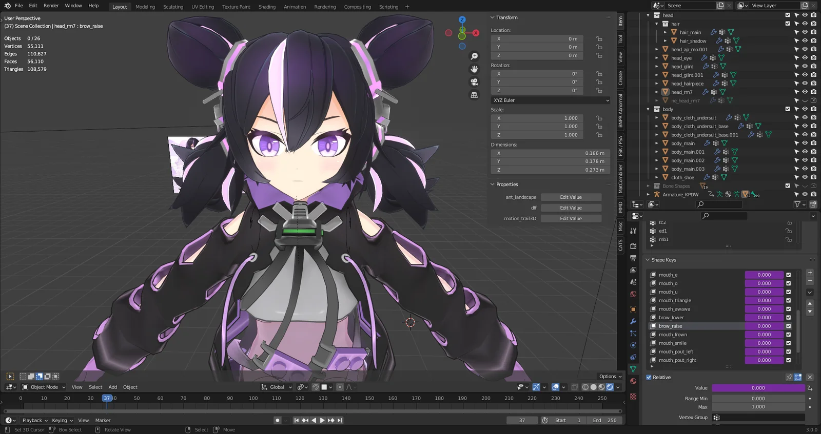Clear shape keys X button
The width and height of the screenshot is (821, 434).
(810, 377)
